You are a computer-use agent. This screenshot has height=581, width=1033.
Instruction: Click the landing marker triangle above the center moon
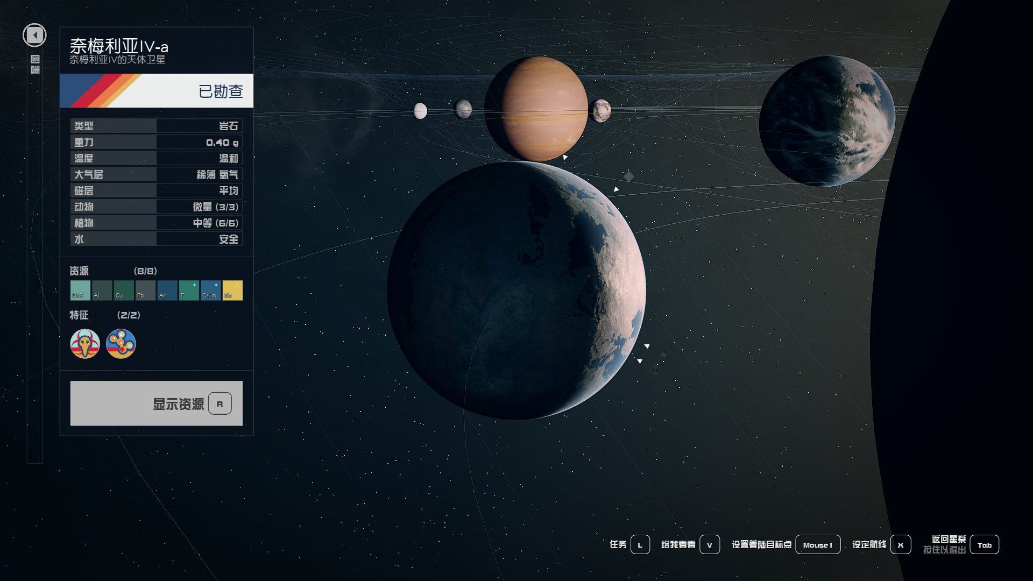tap(565, 157)
